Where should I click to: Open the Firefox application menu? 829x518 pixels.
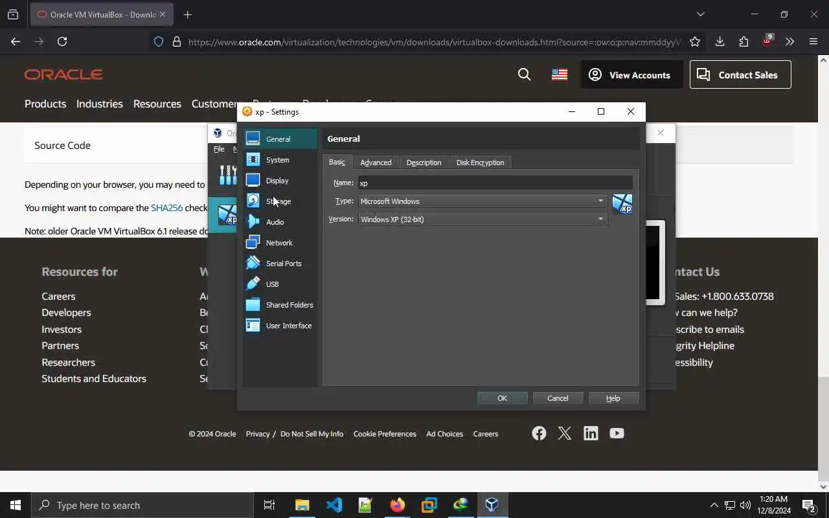tap(813, 41)
